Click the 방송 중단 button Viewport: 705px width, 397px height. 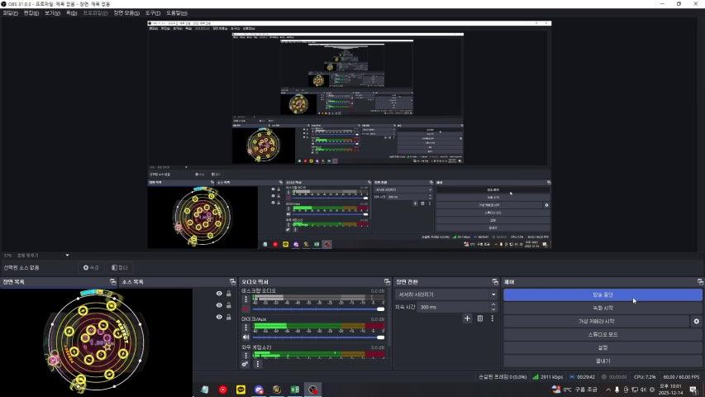click(x=603, y=294)
